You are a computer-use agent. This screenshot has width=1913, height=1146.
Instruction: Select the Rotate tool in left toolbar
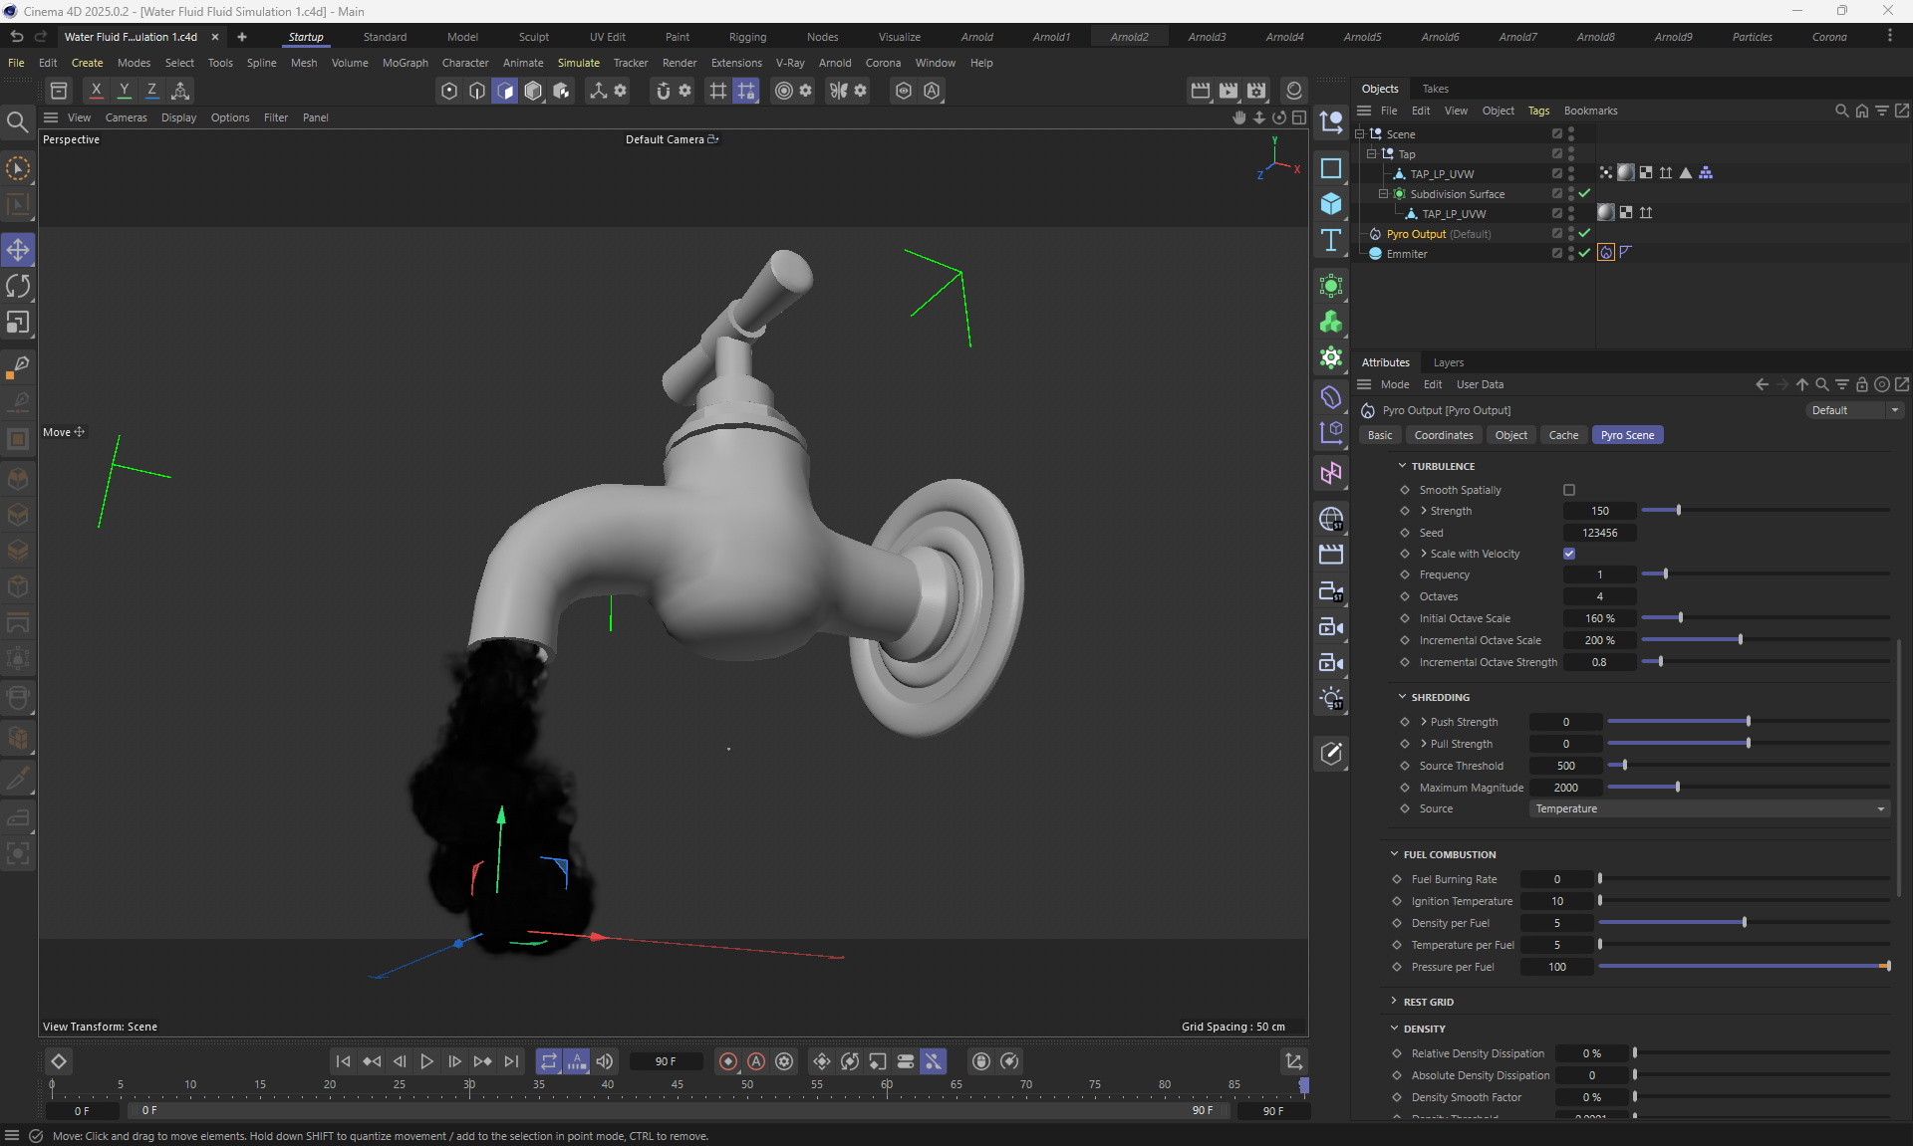click(x=18, y=287)
